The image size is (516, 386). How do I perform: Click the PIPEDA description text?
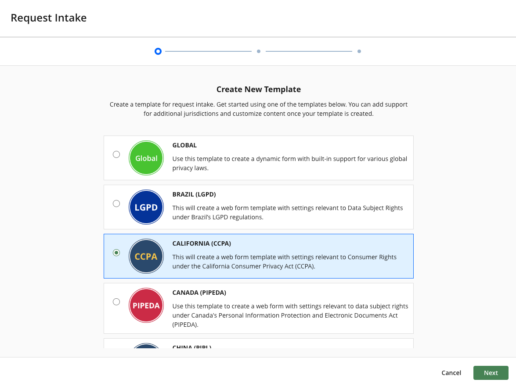pyautogui.click(x=290, y=315)
